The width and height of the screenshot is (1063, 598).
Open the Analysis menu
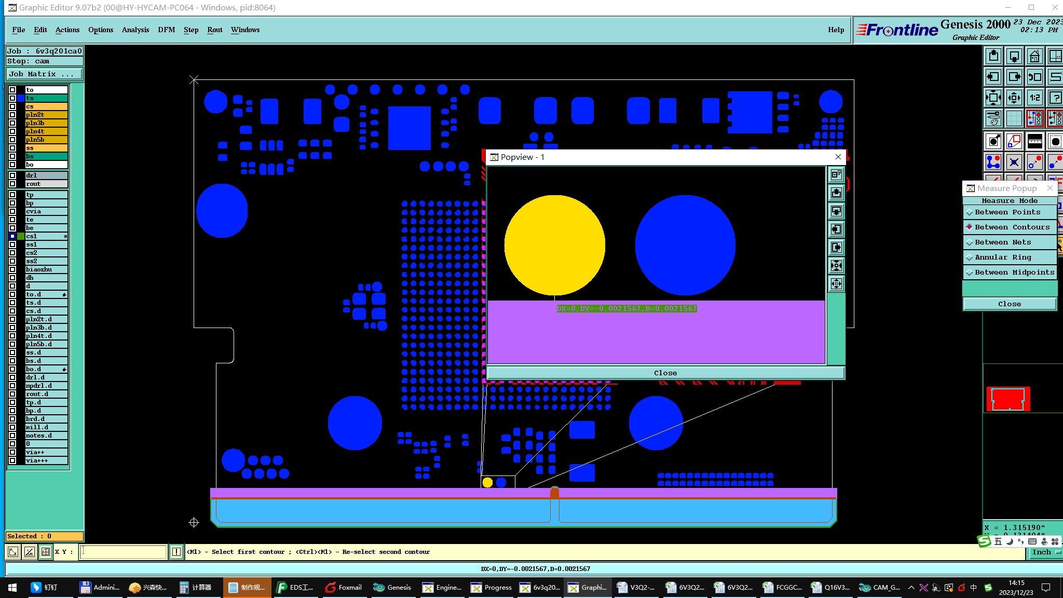pyautogui.click(x=135, y=30)
